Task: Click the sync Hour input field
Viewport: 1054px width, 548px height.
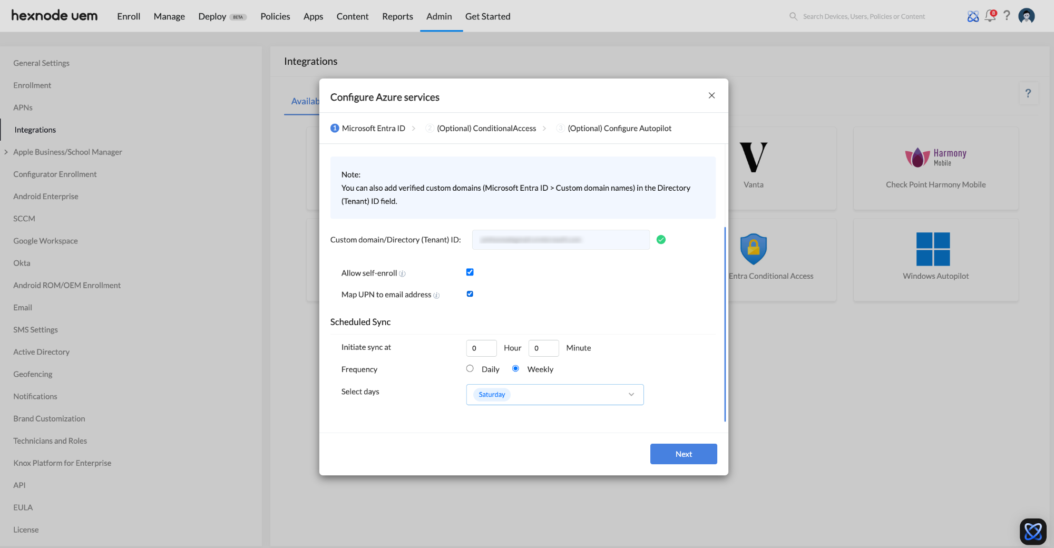Action: 481,348
